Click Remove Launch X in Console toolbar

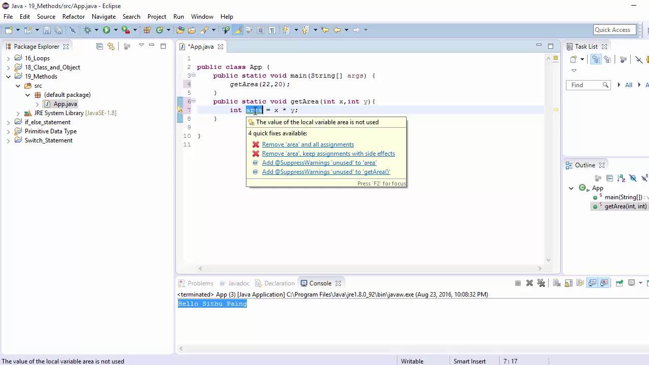click(x=530, y=283)
